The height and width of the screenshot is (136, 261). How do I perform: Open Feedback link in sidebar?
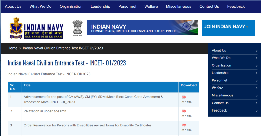[x=219, y=110]
